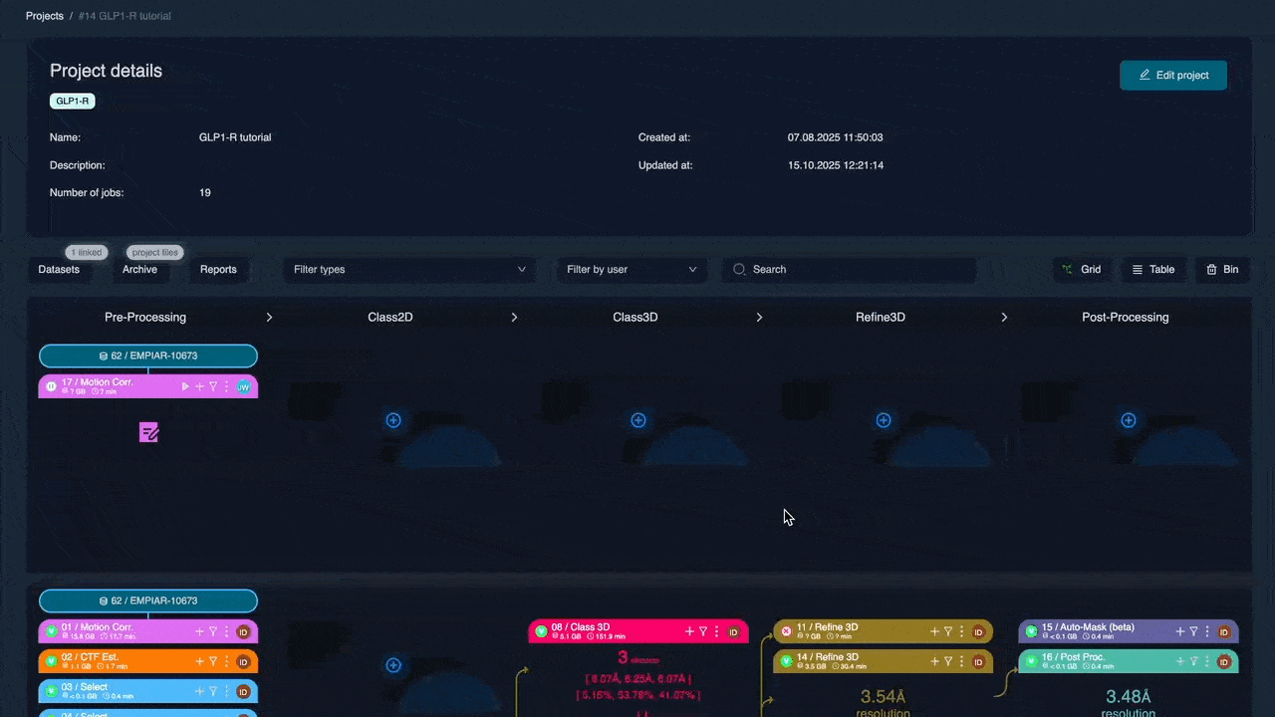Open three-dot menu on 11 / Refine 3D job

click(x=961, y=631)
